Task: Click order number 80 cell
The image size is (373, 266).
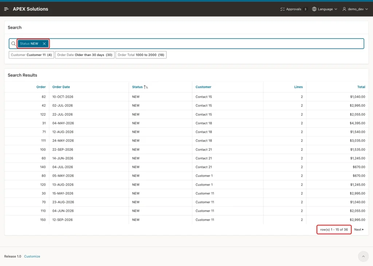Action: click(44, 176)
